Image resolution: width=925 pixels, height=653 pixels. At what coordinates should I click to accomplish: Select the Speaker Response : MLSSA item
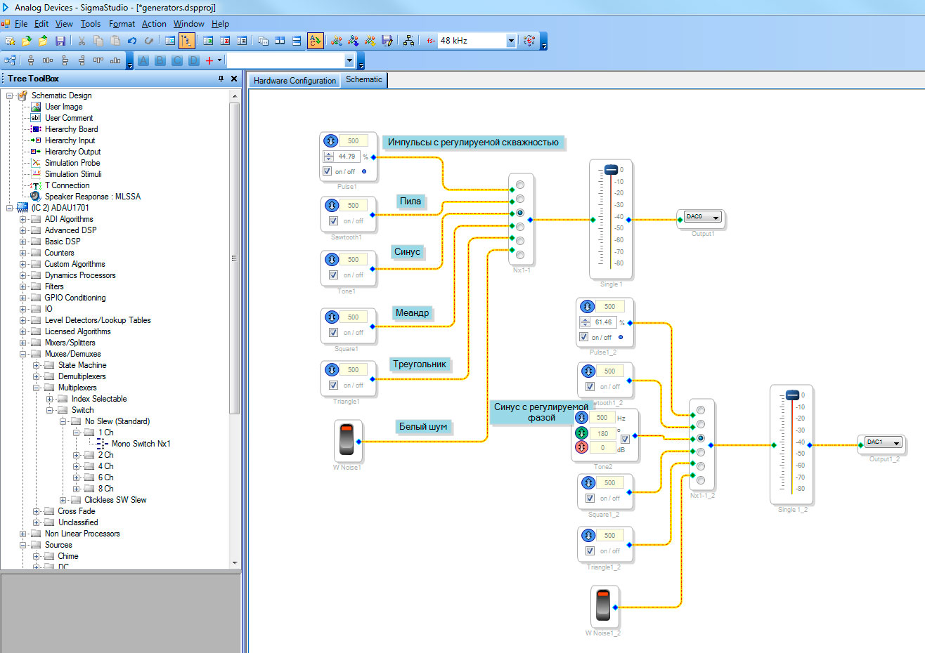tap(92, 197)
